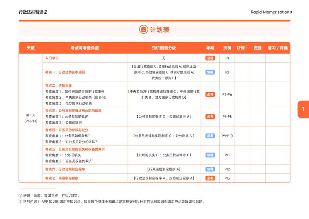Select the orange page tab numbered 1
This screenshot has width=309, height=219.
click(303, 109)
